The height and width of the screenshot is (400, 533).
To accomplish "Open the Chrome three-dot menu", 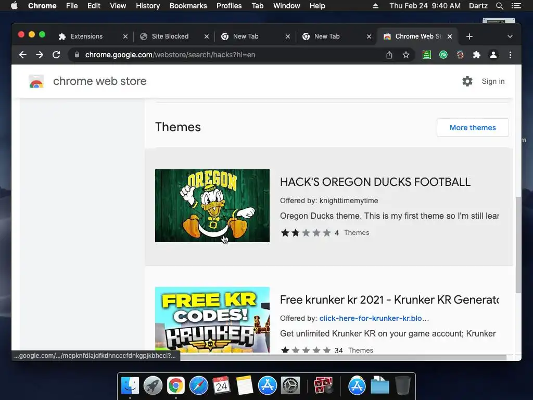I will coord(510,55).
